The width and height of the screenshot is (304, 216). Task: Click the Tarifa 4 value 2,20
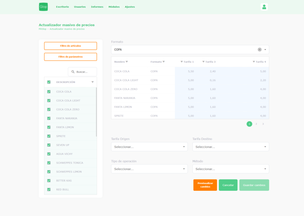(263, 80)
